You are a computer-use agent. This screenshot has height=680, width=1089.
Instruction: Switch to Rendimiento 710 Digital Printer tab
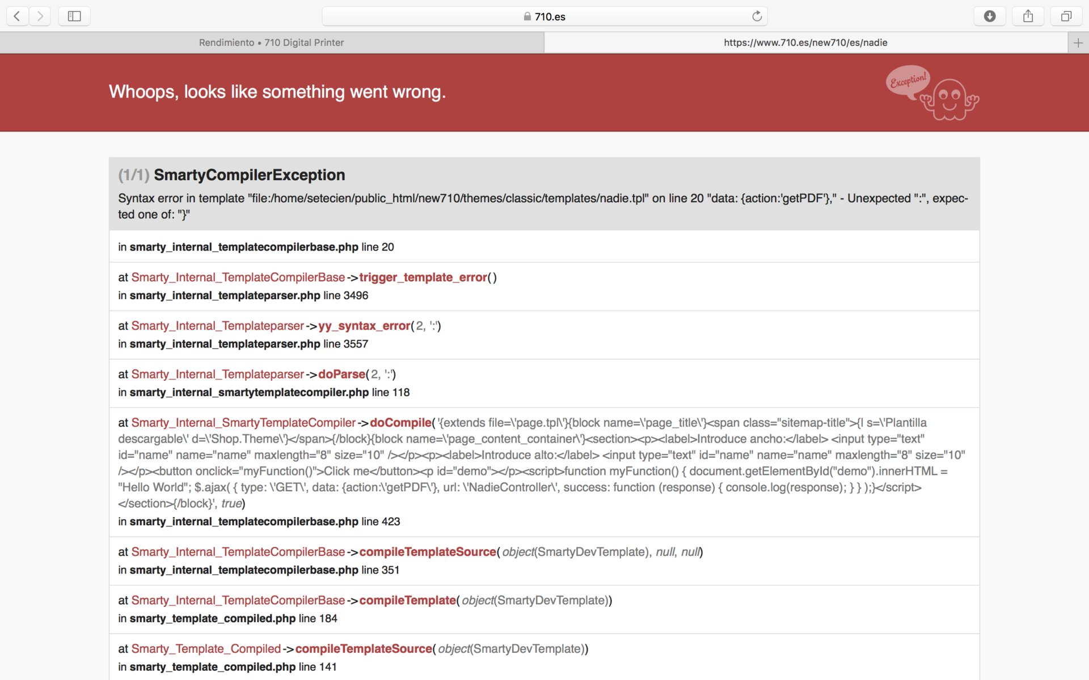[271, 43]
